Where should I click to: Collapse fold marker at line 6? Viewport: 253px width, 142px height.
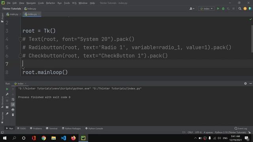point(20,56)
